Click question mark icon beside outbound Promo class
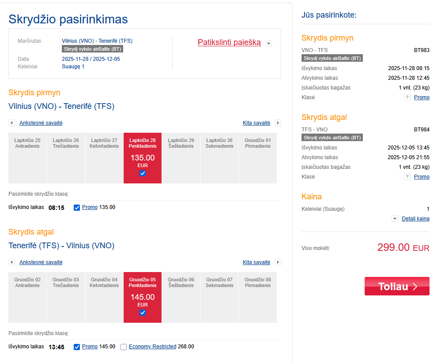Screen dimensions: 441x362 point(407,97)
